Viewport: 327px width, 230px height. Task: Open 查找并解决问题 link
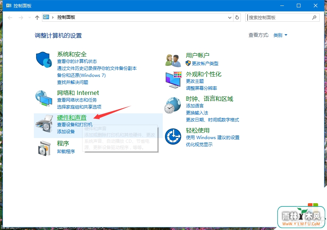tap(73, 82)
